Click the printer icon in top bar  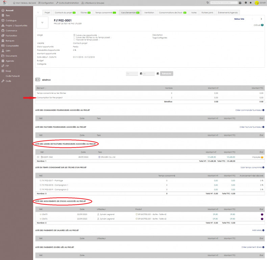click(x=240, y=3)
